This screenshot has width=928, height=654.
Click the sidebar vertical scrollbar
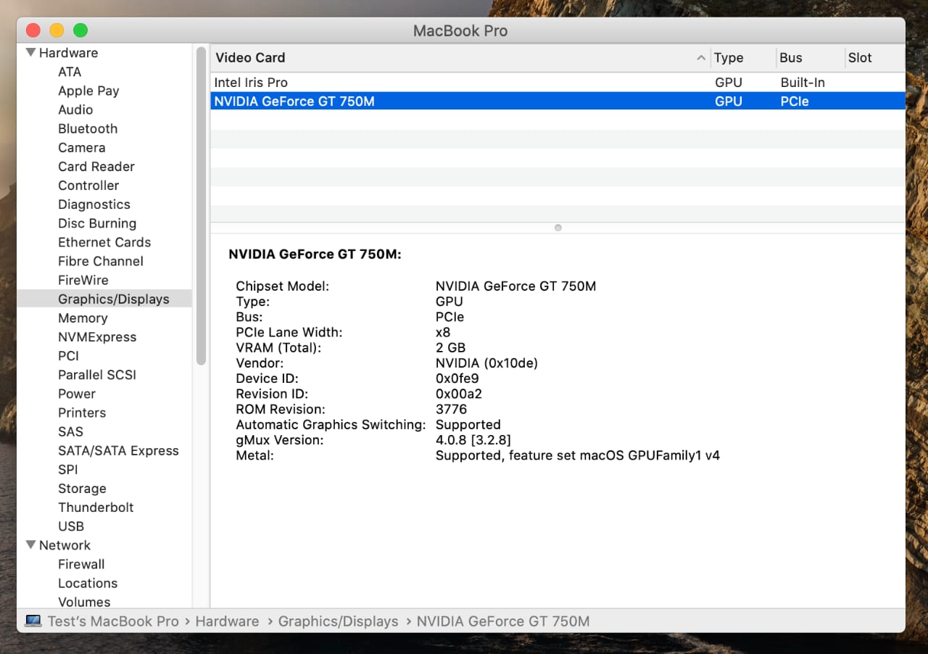point(201,207)
